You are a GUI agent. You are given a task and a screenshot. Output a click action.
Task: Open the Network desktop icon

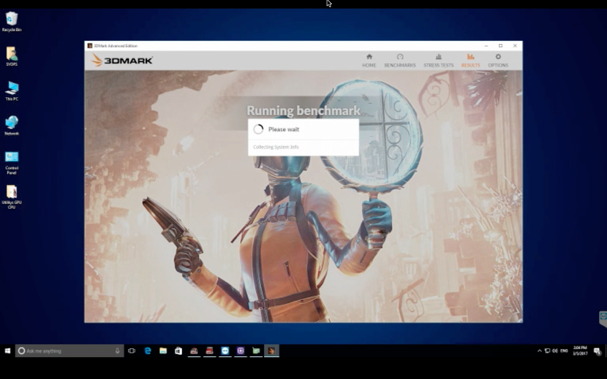click(12, 125)
